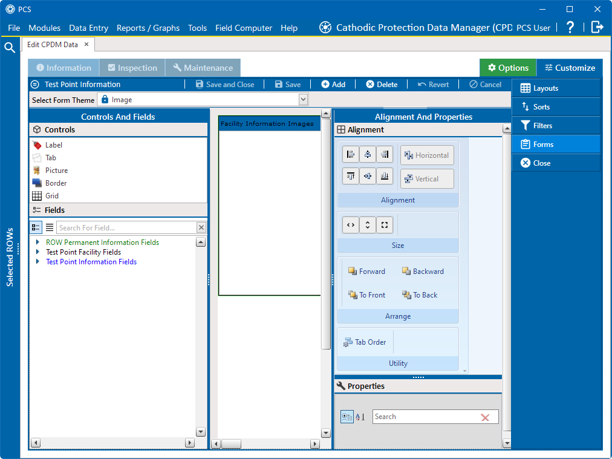Image resolution: width=612 pixels, height=459 pixels.
Task: Switch to the Maintenance tab
Action: tap(203, 68)
